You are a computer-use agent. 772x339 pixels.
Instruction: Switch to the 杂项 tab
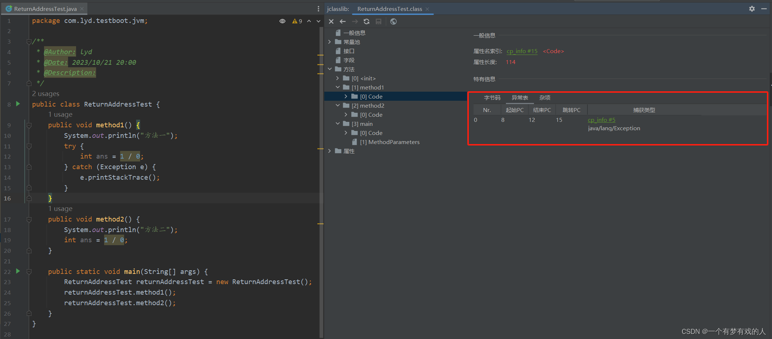pos(545,97)
